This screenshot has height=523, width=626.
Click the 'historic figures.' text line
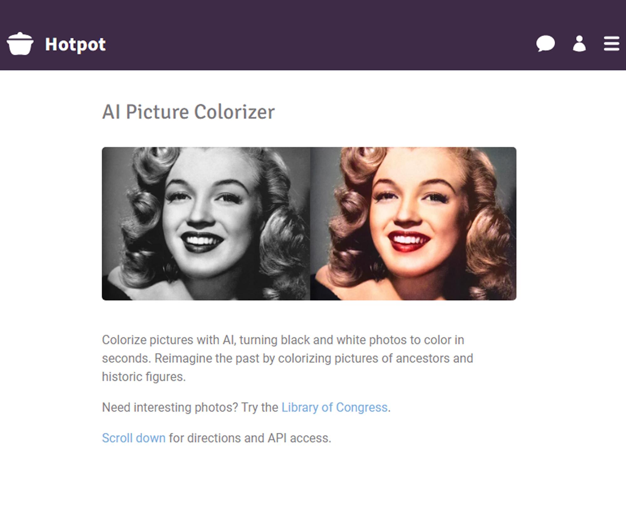pyautogui.click(x=144, y=377)
